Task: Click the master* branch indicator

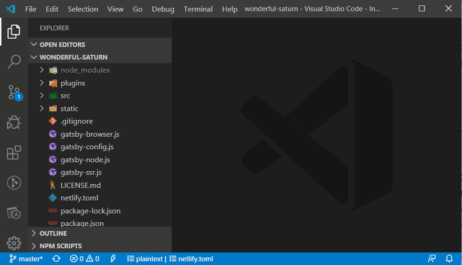Action: 26,259
